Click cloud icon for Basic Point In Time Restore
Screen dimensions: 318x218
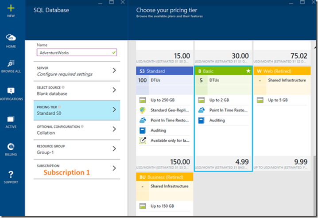[202, 110]
